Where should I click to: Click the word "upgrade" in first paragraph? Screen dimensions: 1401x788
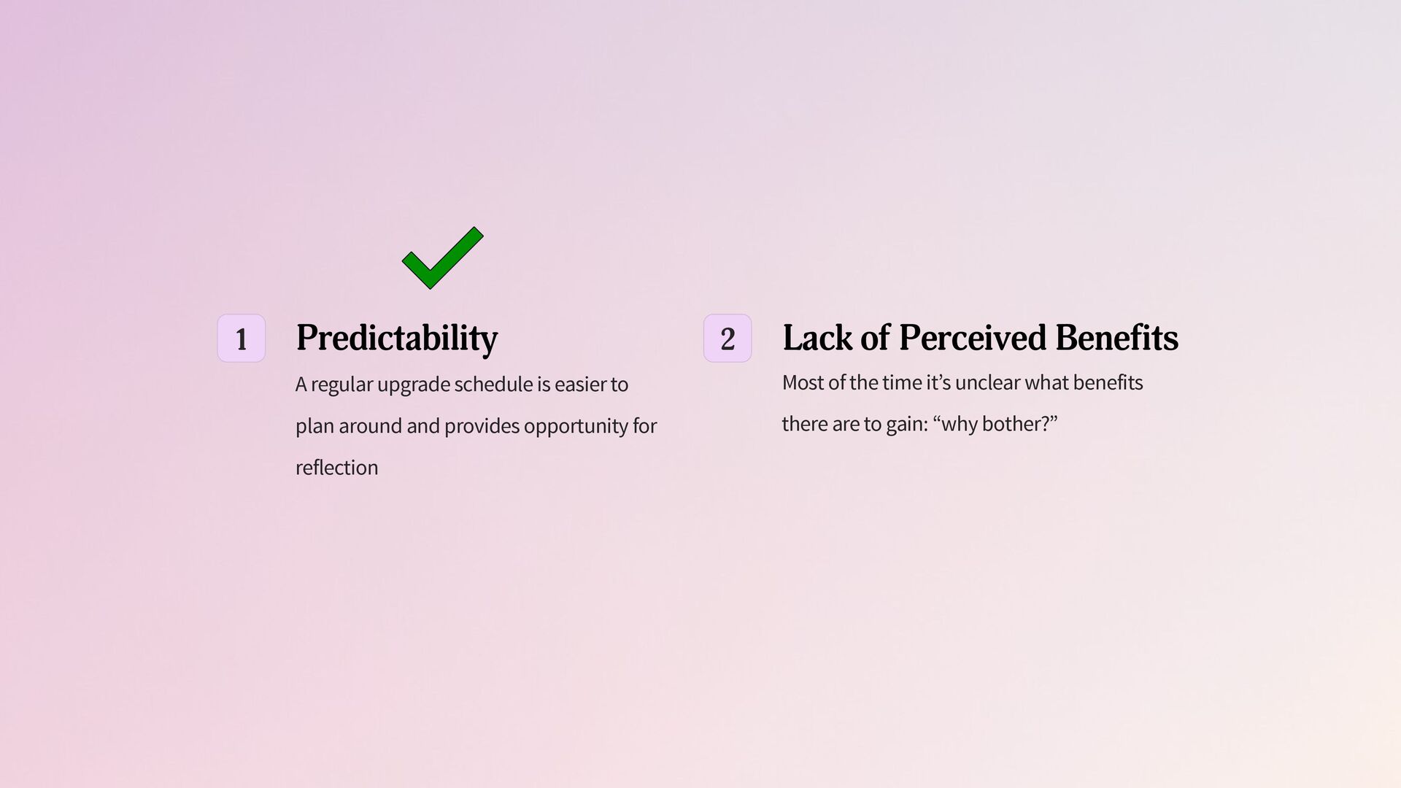pyautogui.click(x=413, y=385)
